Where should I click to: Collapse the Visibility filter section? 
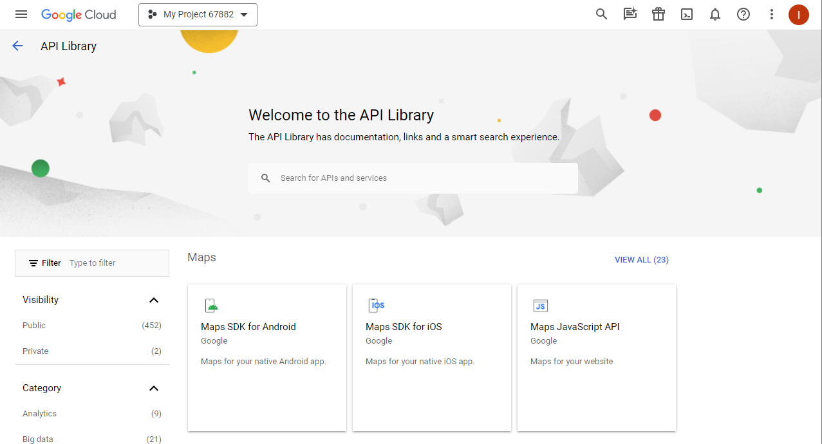153,300
